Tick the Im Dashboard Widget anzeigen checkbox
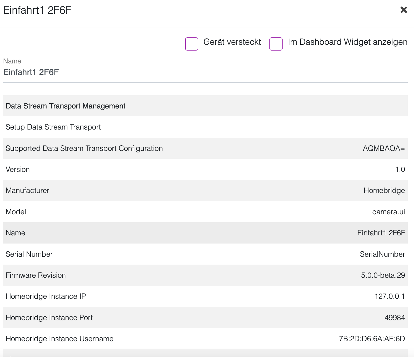This screenshot has height=357, width=414. pos(276,44)
